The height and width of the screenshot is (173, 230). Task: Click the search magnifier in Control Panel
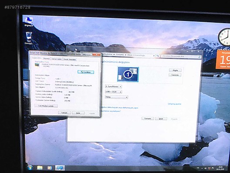(199, 57)
